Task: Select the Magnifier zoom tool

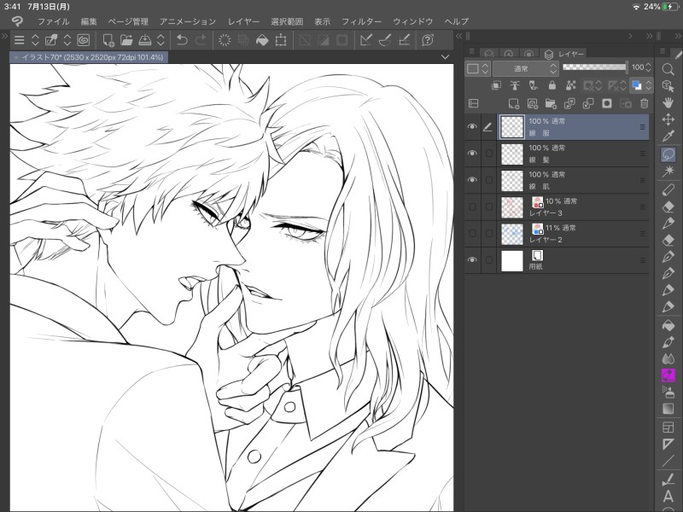Action: click(668, 71)
